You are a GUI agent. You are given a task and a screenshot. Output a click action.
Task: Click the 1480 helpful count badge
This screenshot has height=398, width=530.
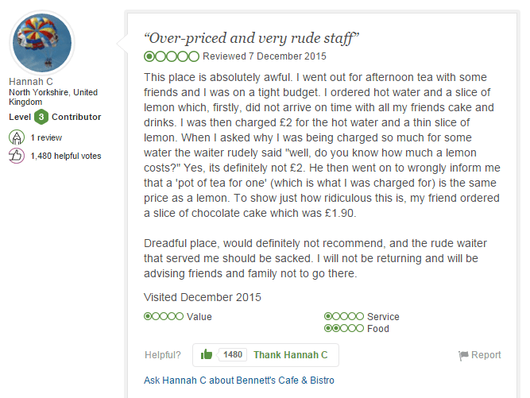(x=232, y=355)
